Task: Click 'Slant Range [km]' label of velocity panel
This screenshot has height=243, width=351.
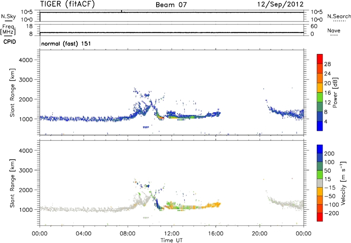Action: 12,183
